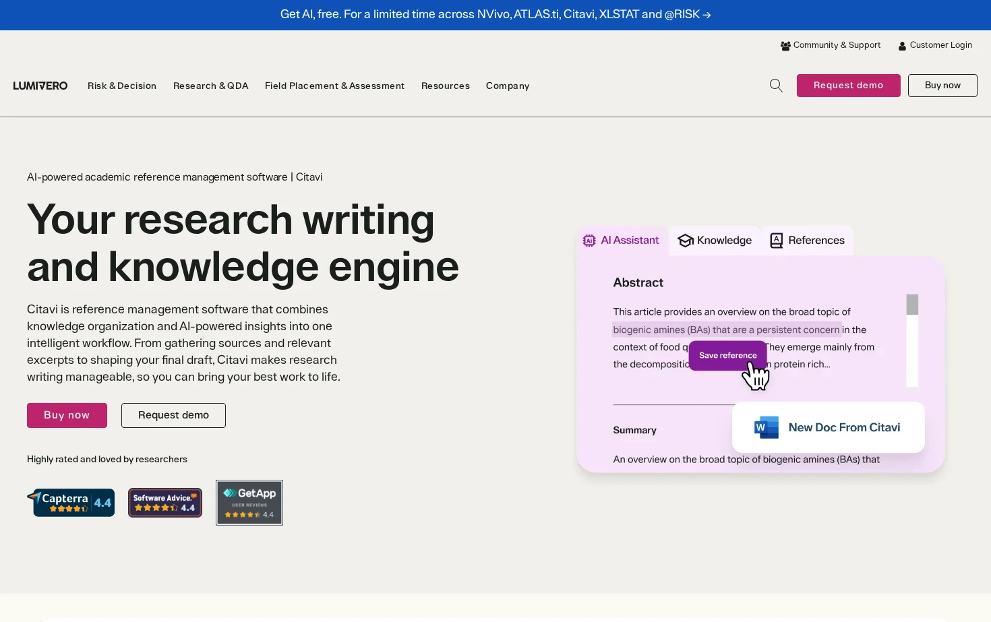Click the New Doc From Citavi card
The height and width of the screenshot is (622, 991).
tap(829, 427)
